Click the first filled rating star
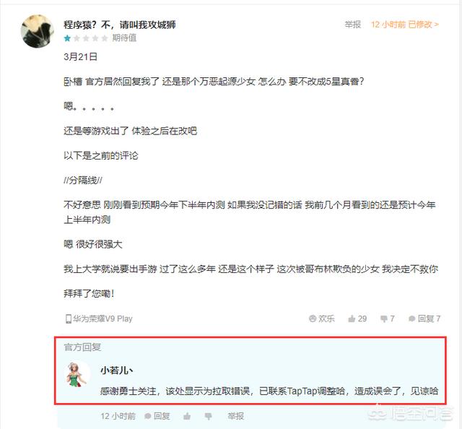This screenshot has width=462, height=429. pyautogui.click(x=67, y=38)
